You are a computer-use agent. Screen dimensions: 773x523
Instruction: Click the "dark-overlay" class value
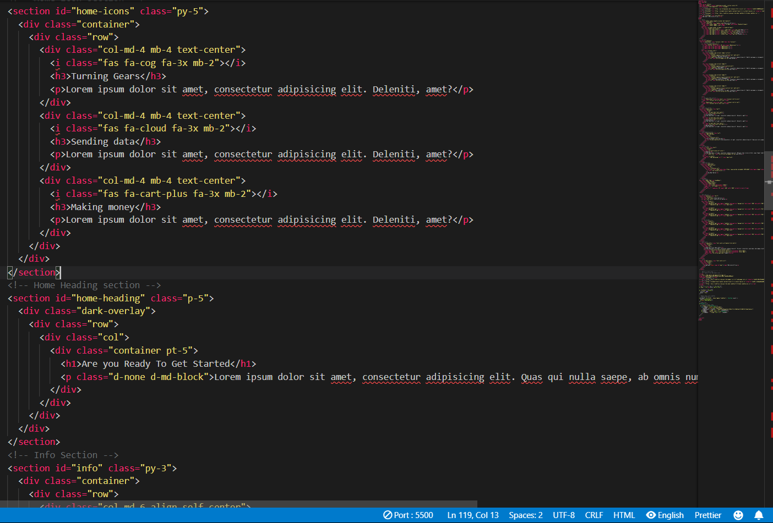[113, 311]
